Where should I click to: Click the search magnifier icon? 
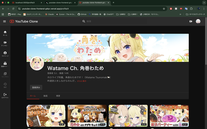[x=84, y=21]
